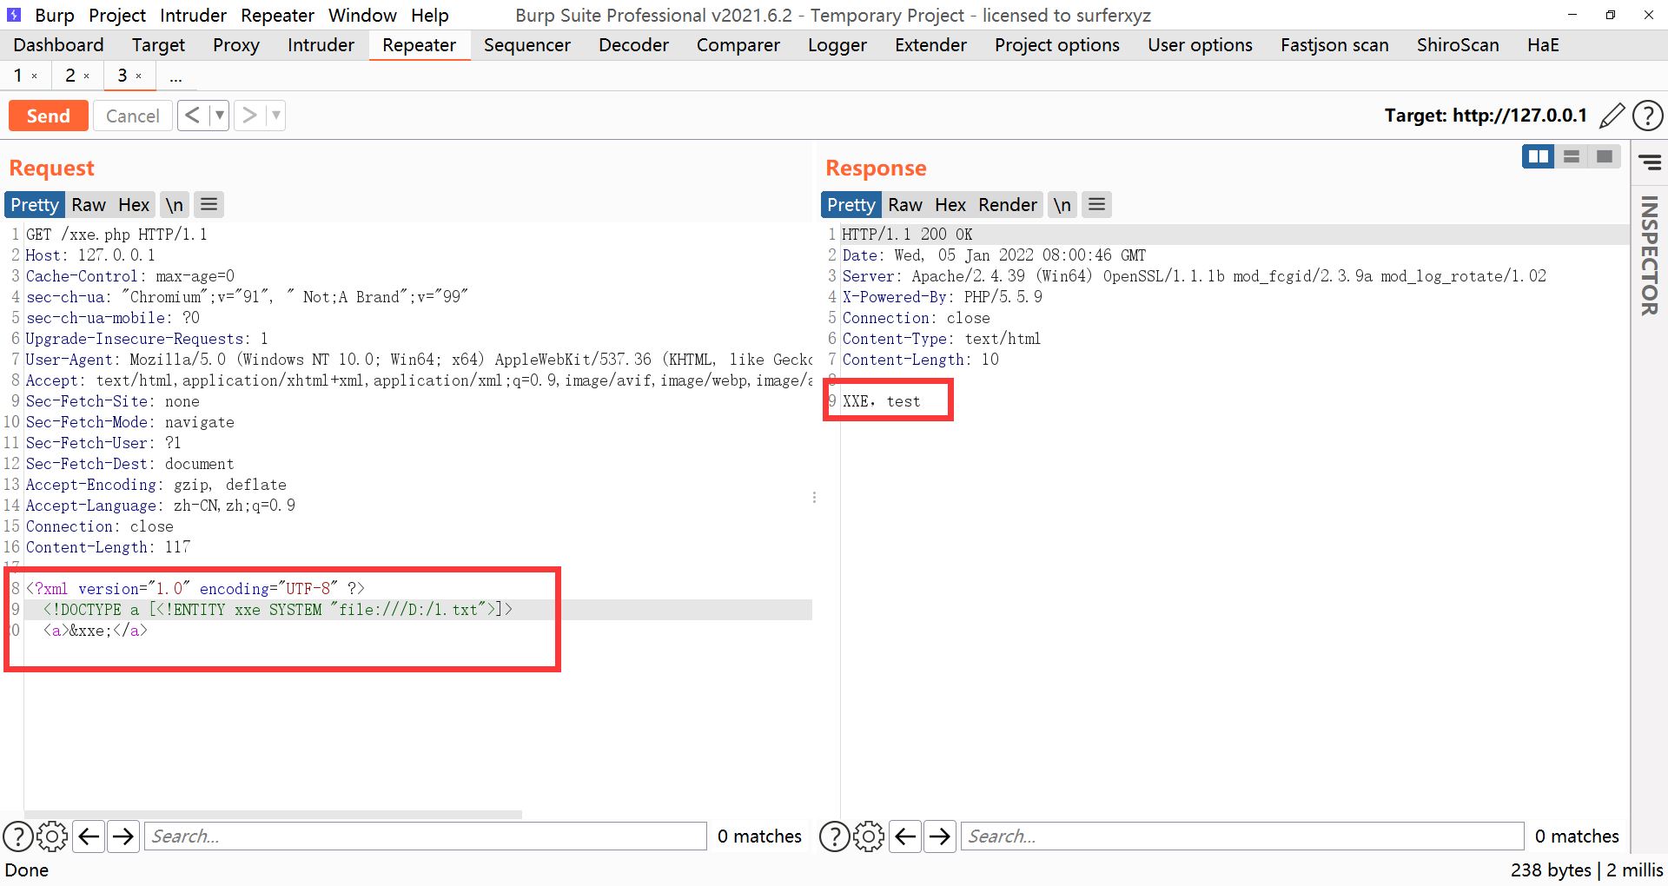The height and width of the screenshot is (886, 1668).
Task: Open the back-navigation history dropdown arrow
Action: click(219, 115)
